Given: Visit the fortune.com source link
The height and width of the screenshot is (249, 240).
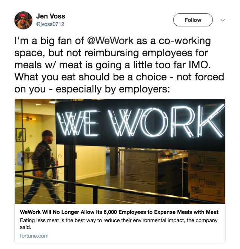Looking at the screenshot, I should (34, 236).
